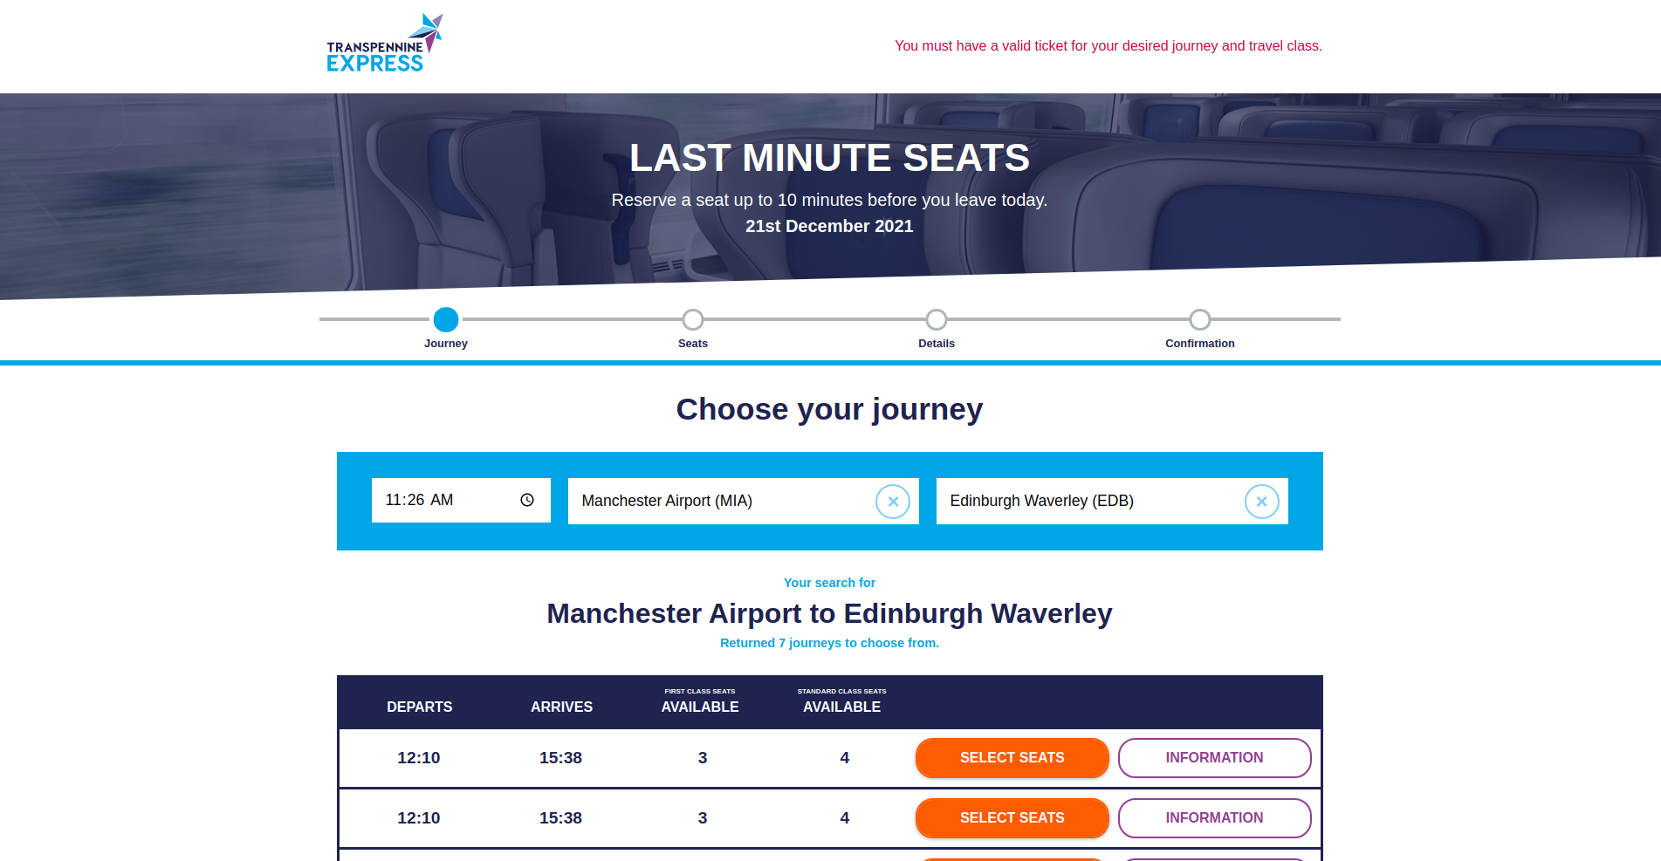Edit the Manchester Airport (MIA) origin field
The width and height of the screenshot is (1661, 861).
click(716, 501)
